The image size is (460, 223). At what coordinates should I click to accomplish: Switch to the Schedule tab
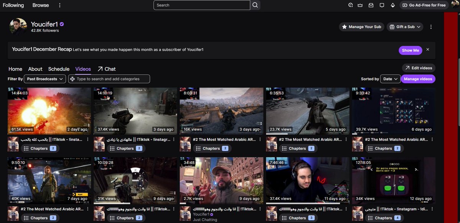[59, 69]
